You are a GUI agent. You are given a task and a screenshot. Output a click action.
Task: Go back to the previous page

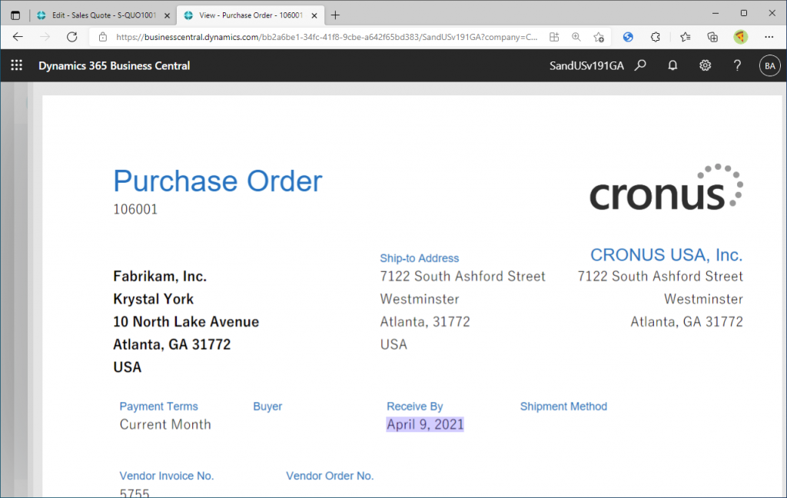point(18,37)
